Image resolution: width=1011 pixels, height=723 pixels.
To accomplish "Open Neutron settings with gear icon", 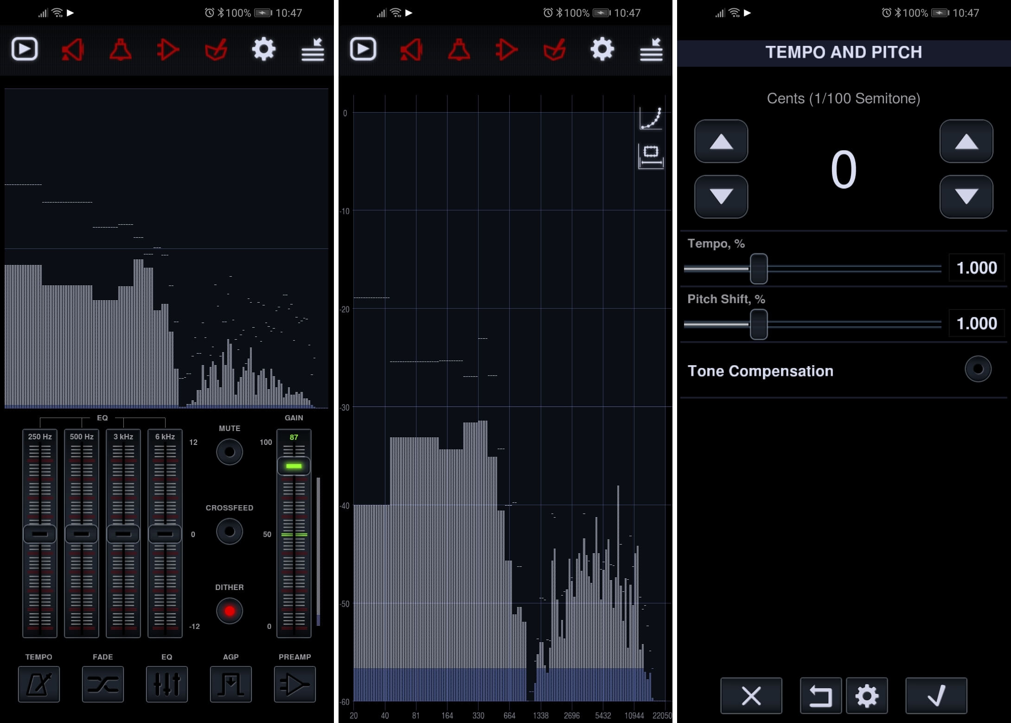I will click(x=263, y=49).
